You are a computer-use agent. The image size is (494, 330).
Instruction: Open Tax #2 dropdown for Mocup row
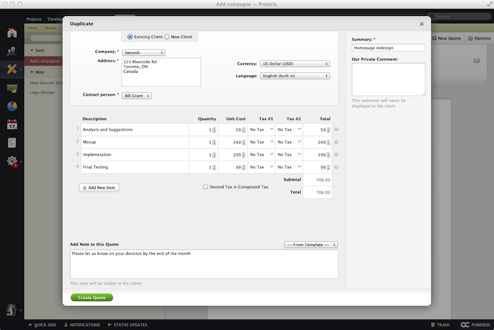click(x=290, y=142)
